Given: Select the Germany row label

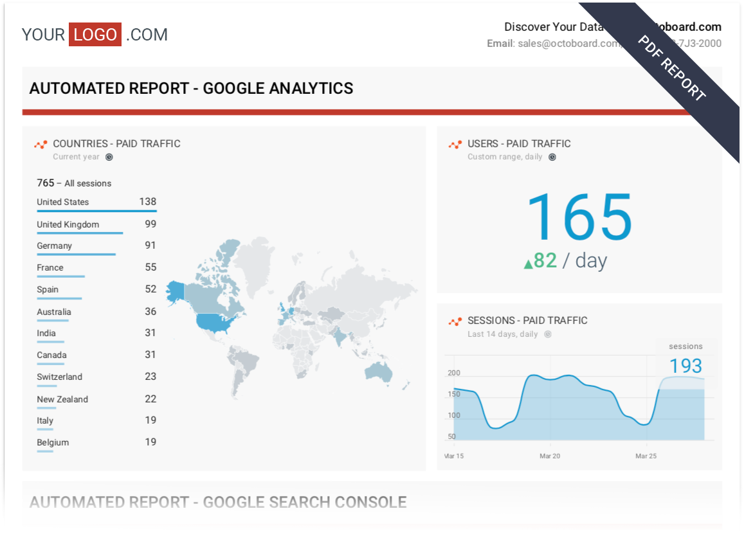Looking at the screenshot, I should [55, 246].
